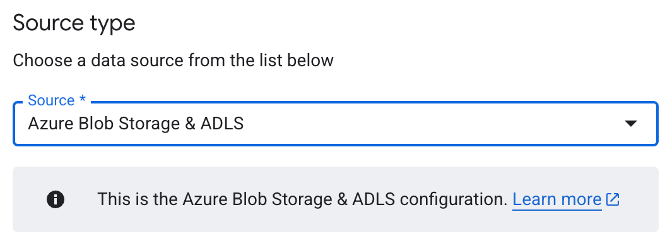Click the black dropdown triangle icon
665x236 pixels.
[631, 124]
